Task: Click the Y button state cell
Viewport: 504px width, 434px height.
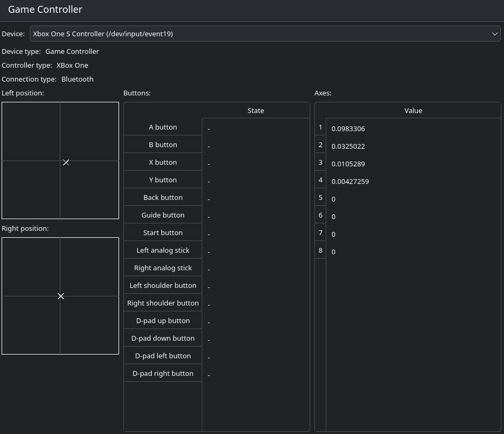Action: (x=255, y=181)
